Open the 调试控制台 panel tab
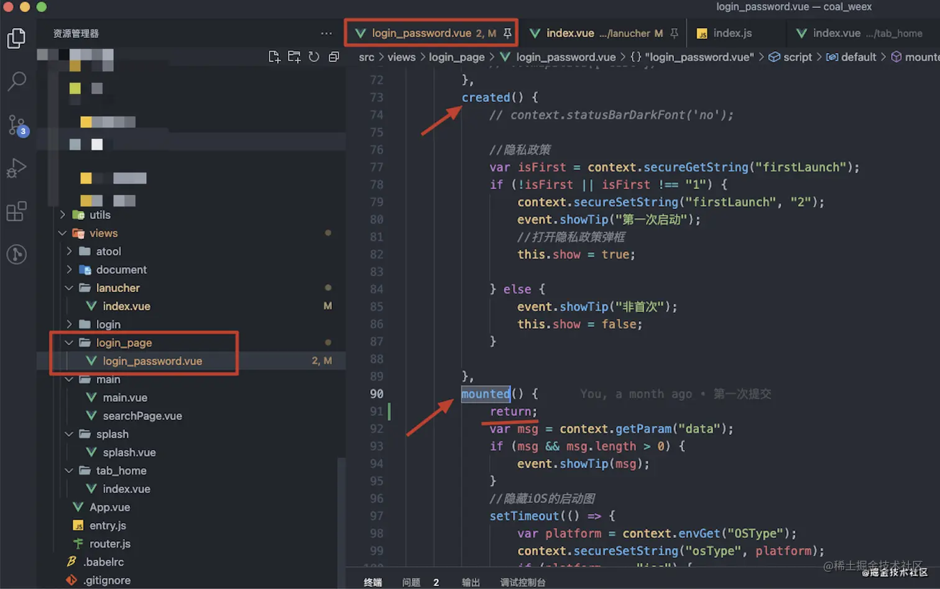The width and height of the screenshot is (940, 589). (523, 582)
